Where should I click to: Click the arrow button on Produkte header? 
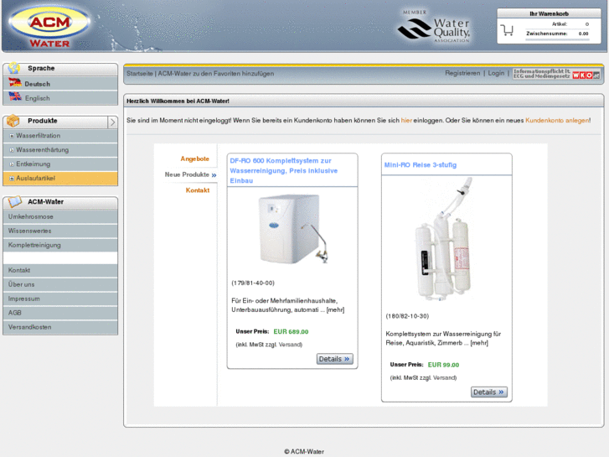(x=112, y=122)
